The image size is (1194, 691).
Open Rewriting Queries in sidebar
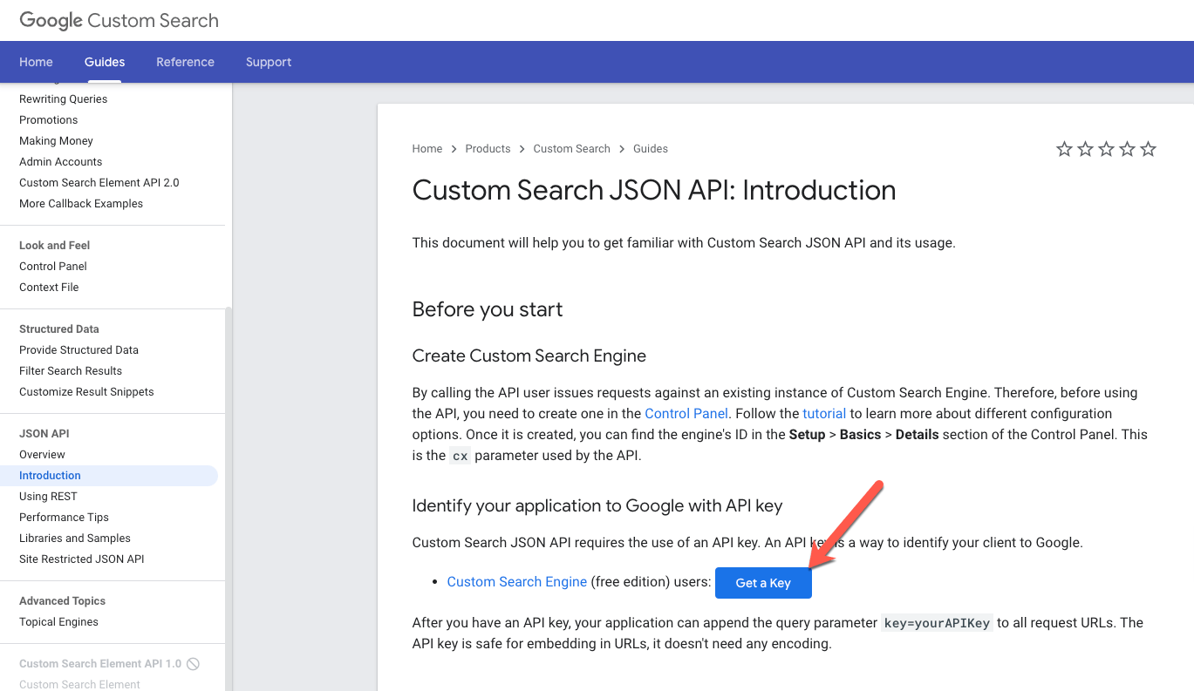click(x=64, y=99)
